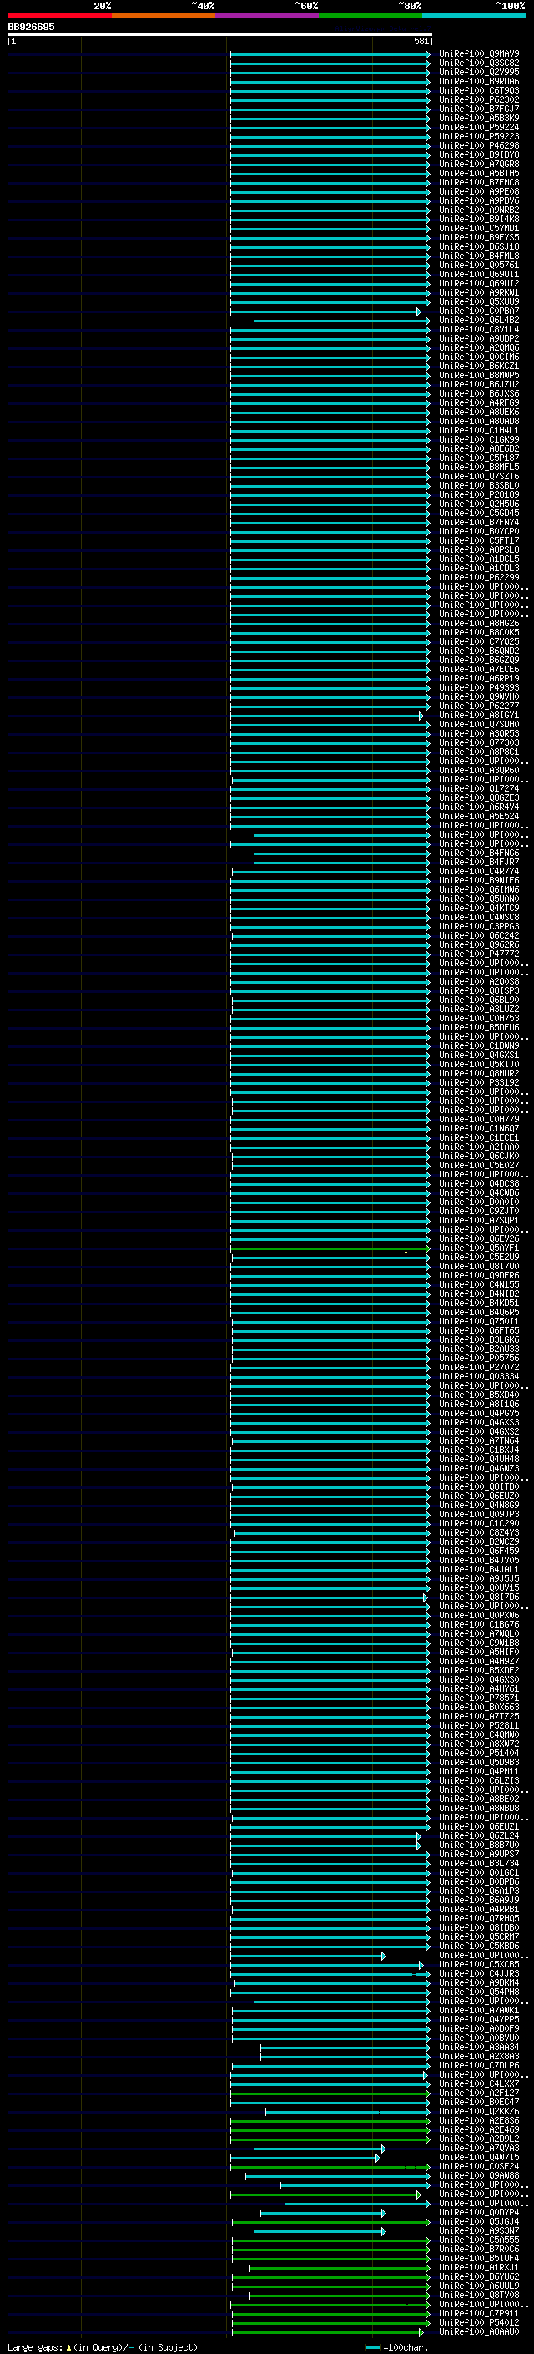Click the white query sequence bar
The image size is (534, 2354).
pyautogui.click(x=219, y=33)
